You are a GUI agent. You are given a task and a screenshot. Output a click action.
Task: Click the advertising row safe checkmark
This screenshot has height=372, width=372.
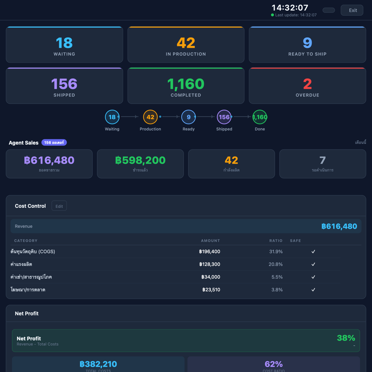tap(313, 290)
